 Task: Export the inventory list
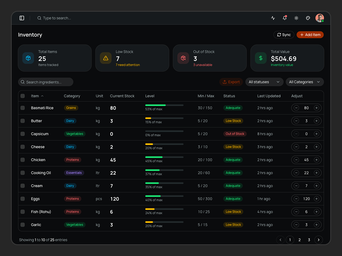point(231,82)
